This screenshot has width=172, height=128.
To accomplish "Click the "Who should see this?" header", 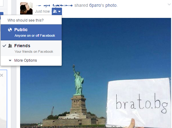I will [25, 20].
